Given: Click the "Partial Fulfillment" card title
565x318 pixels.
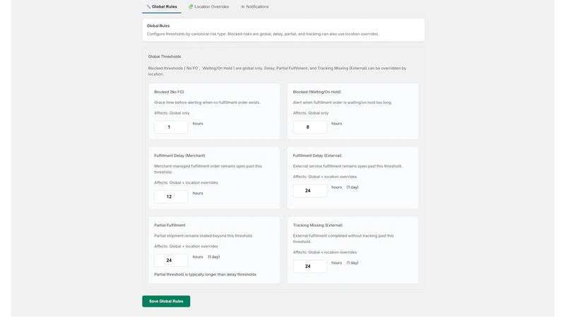Looking at the screenshot, I should [x=169, y=225].
